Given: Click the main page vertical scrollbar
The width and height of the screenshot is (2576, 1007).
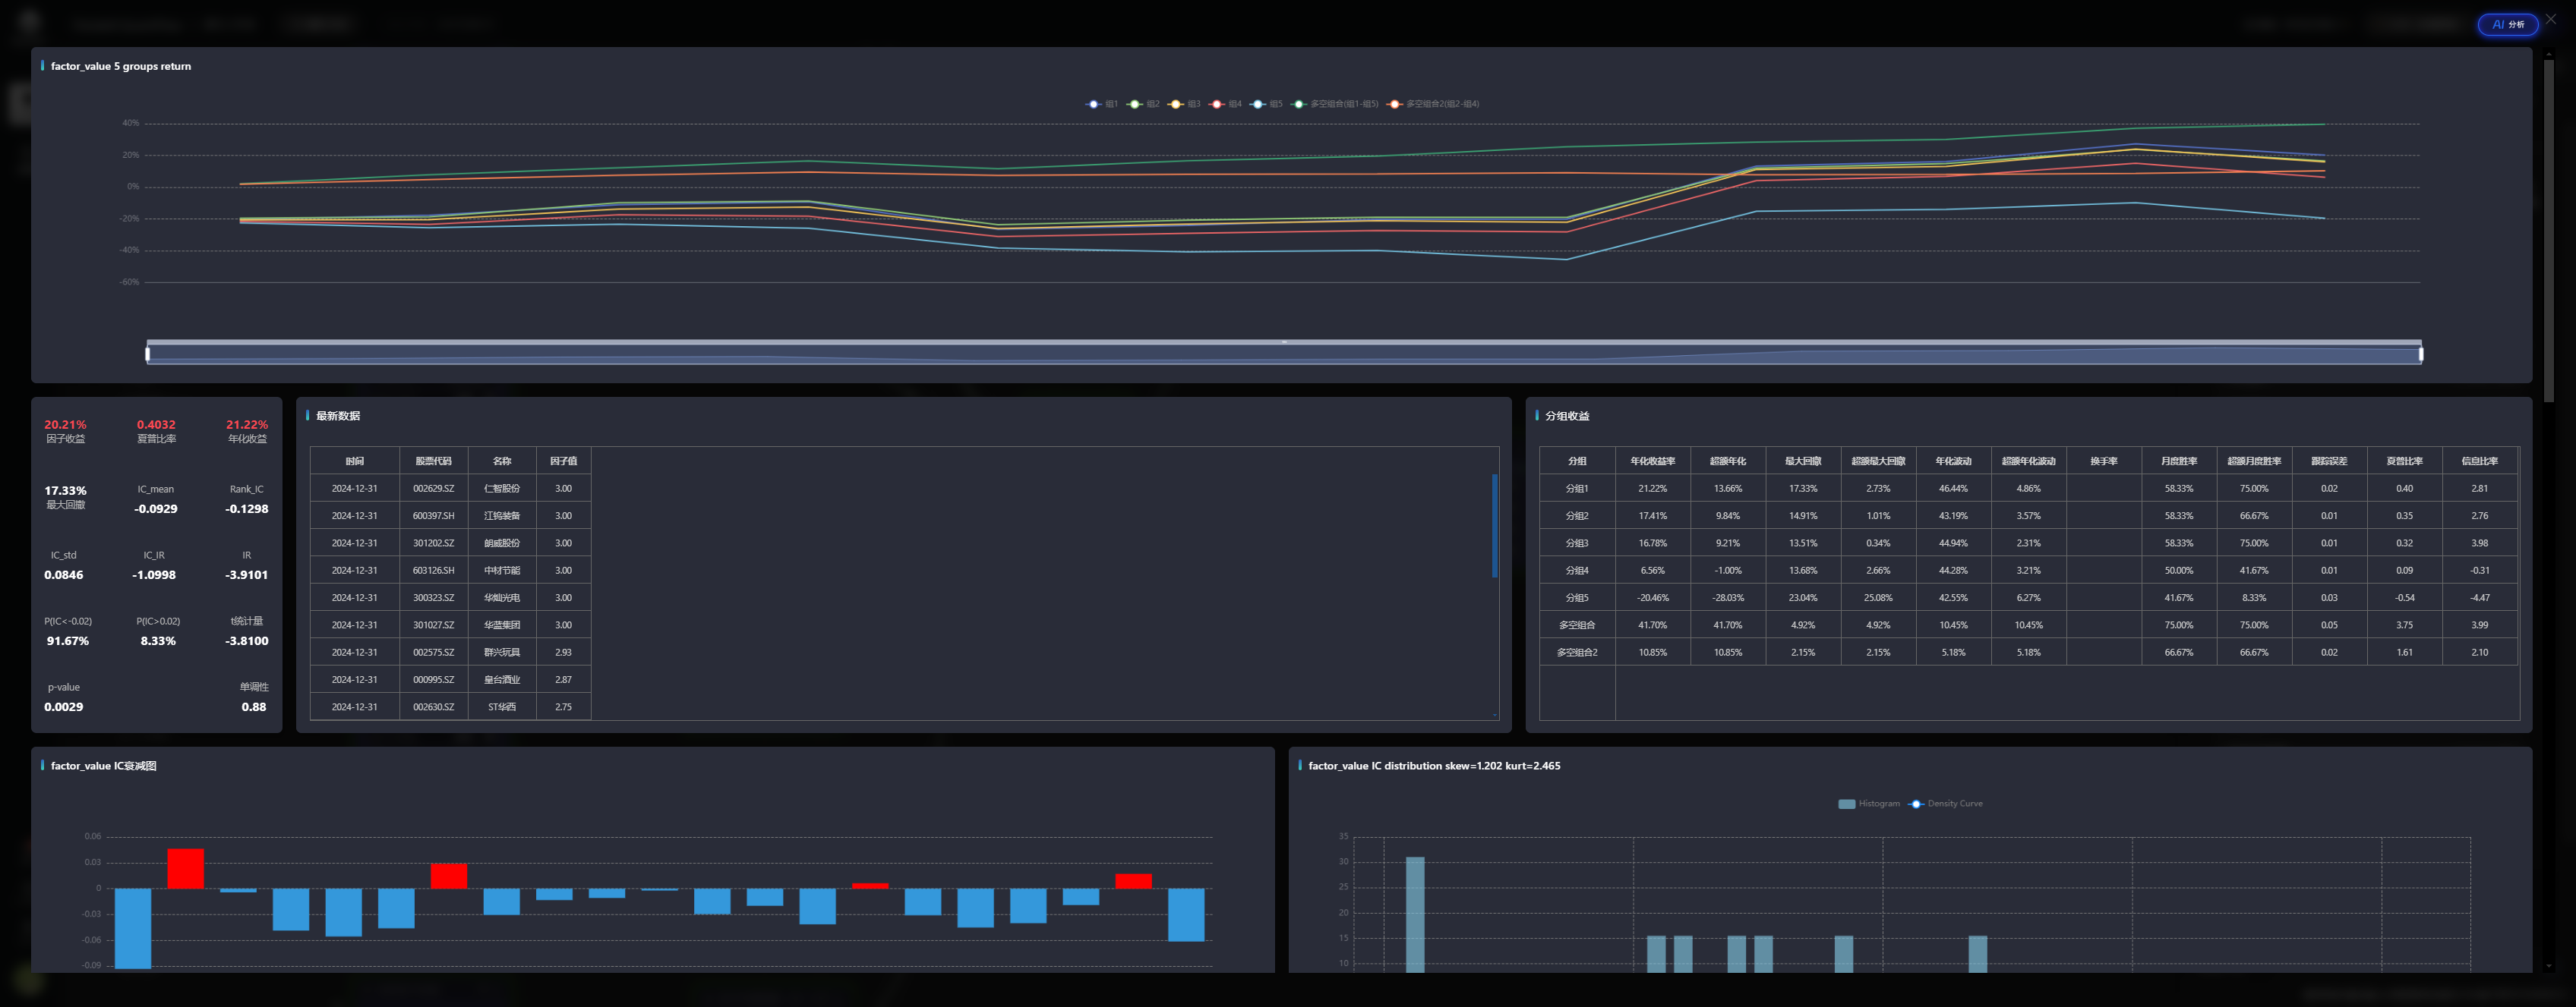Looking at the screenshot, I should tap(2548, 230).
